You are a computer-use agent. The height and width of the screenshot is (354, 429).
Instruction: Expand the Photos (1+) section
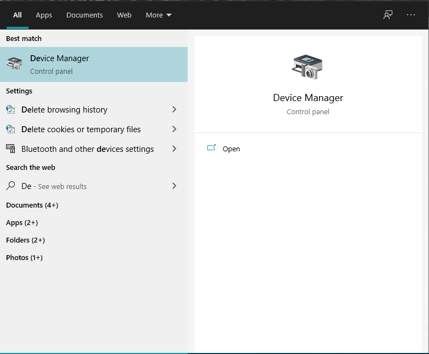click(x=24, y=258)
